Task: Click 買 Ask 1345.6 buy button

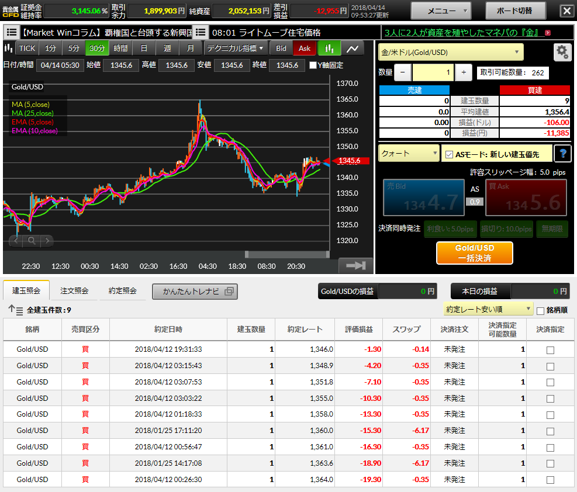Action: click(x=526, y=198)
